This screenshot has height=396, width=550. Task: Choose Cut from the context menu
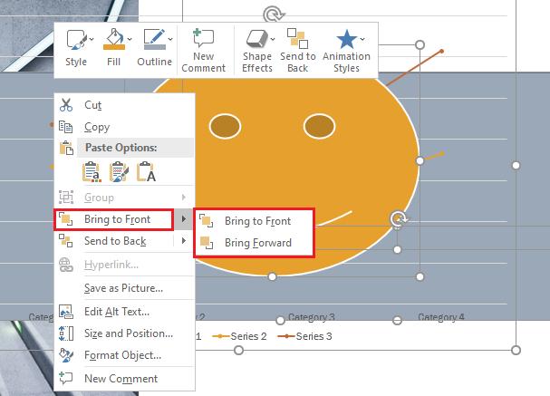[124, 105]
